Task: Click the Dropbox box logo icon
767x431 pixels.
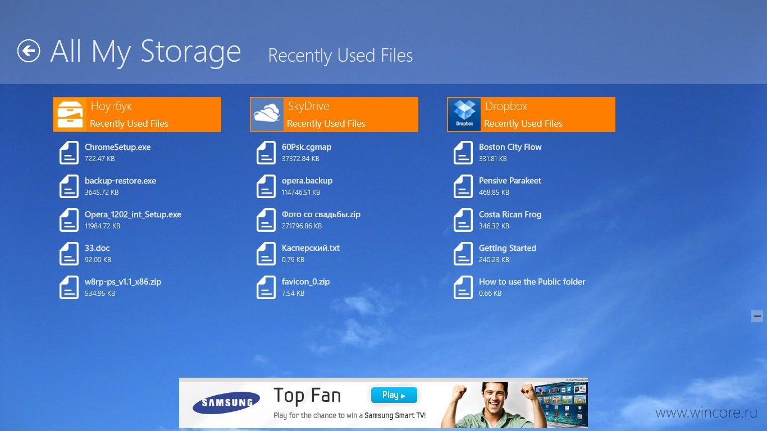Action: [x=464, y=114]
